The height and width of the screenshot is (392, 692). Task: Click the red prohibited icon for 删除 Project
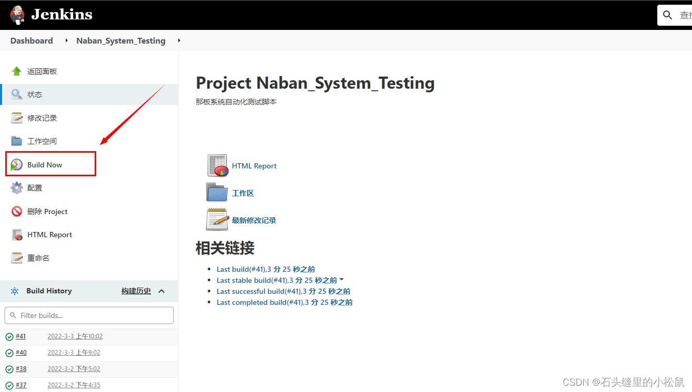[x=17, y=211]
